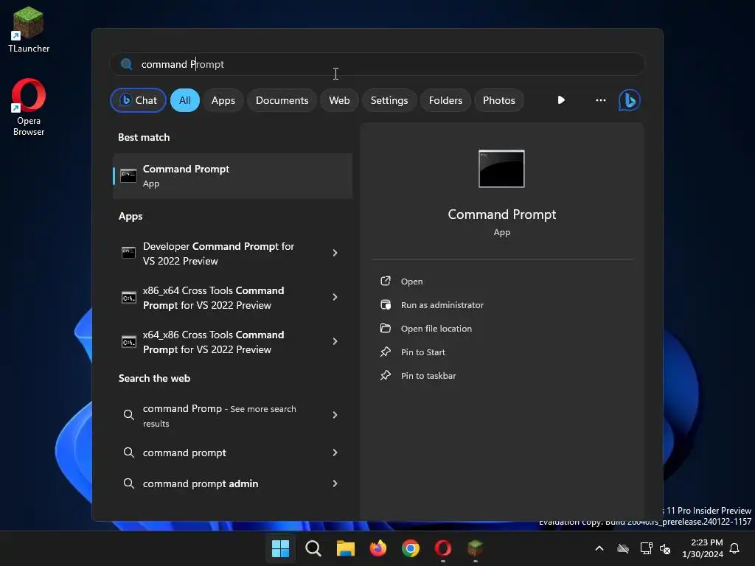Expand x86_x64 Cross Tools result chevron
Screen dimensions: 755x566
coord(335,297)
